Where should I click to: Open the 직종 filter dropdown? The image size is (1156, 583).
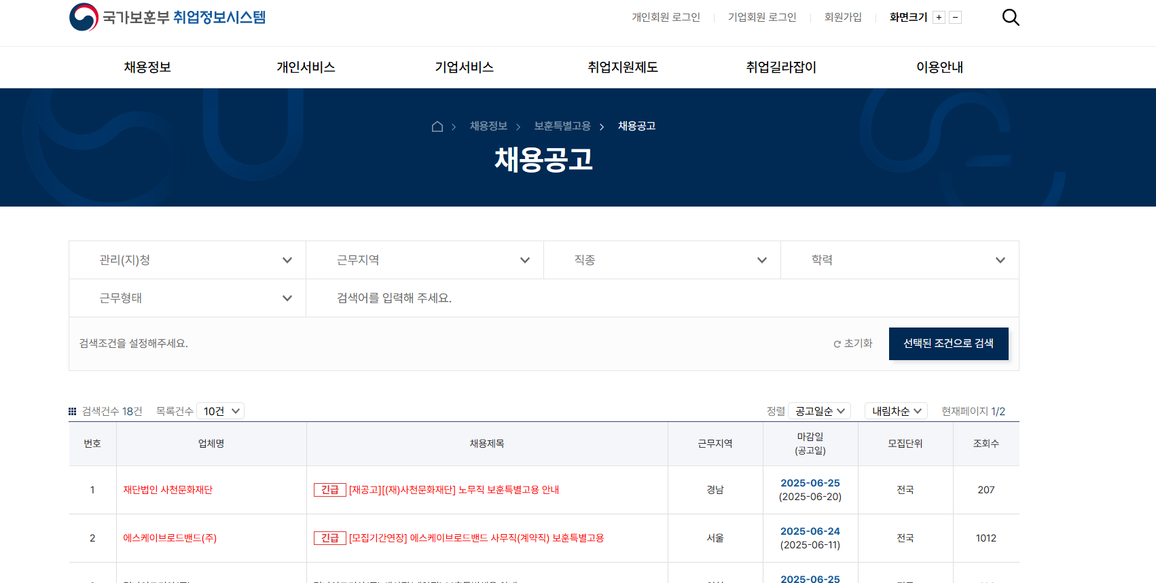pos(662,260)
